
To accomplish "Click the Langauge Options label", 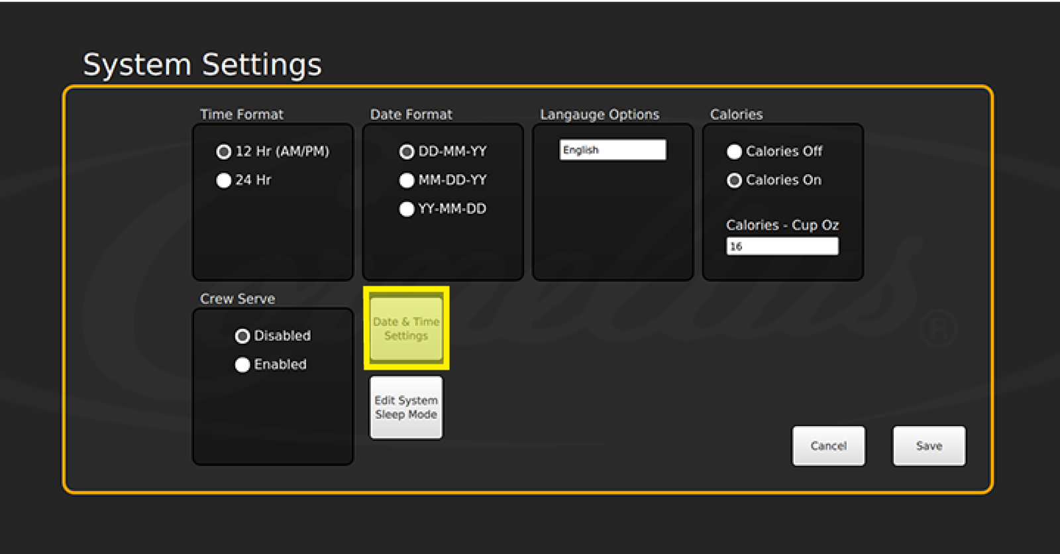I will [x=600, y=115].
